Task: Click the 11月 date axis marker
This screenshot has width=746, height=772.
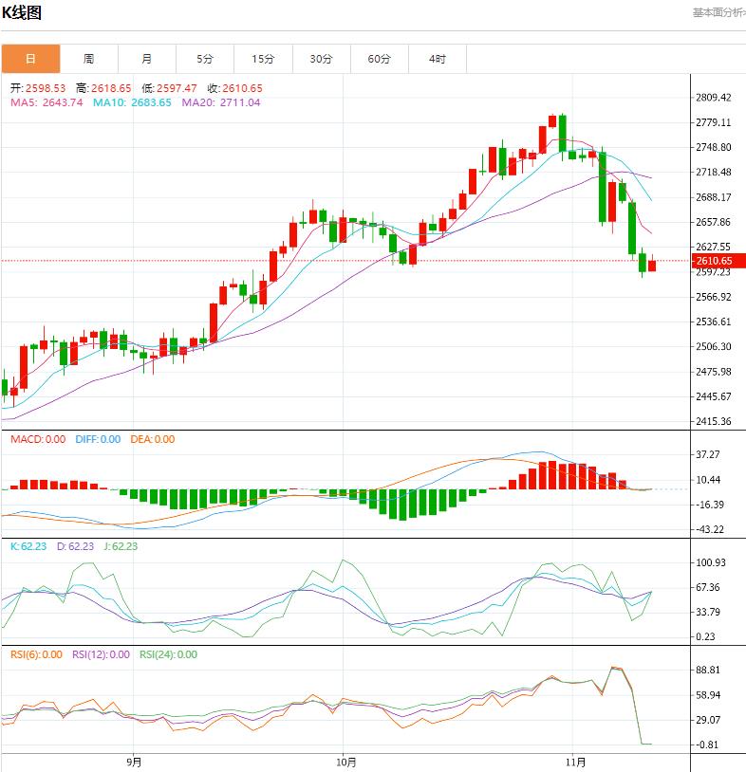Action: pyautogui.click(x=575, y=762)
